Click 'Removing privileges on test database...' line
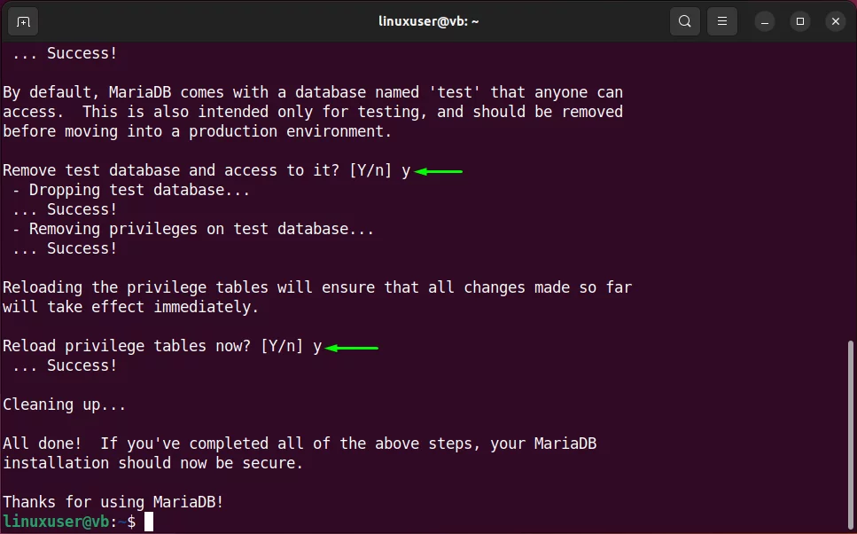 [x=193, y=229]
